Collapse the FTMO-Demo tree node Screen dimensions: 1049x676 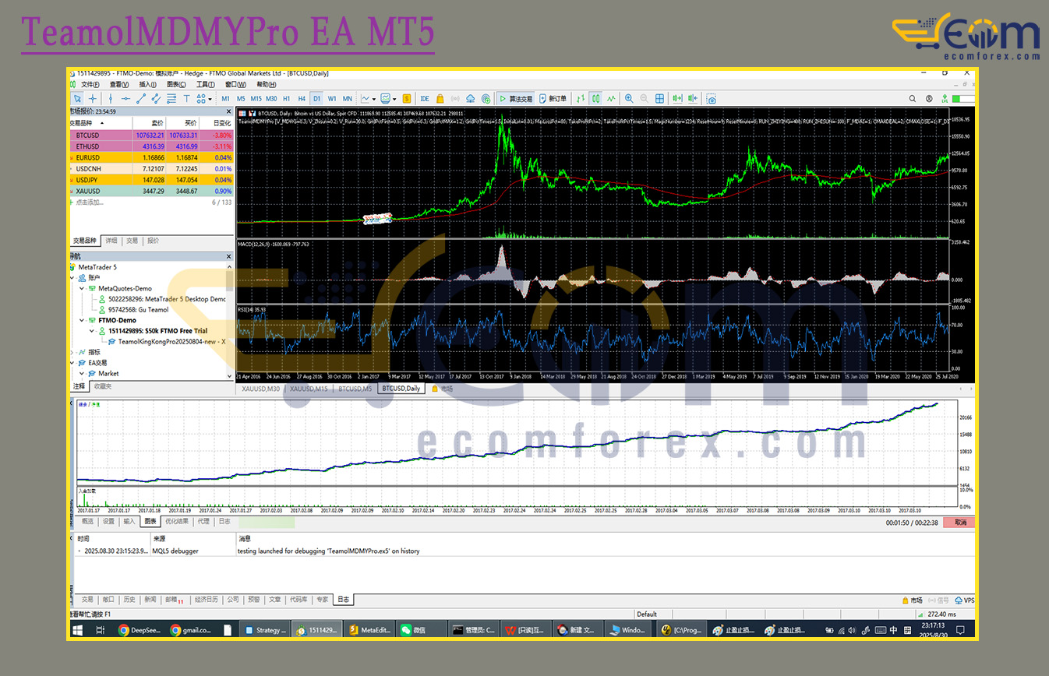coord(83,320)
